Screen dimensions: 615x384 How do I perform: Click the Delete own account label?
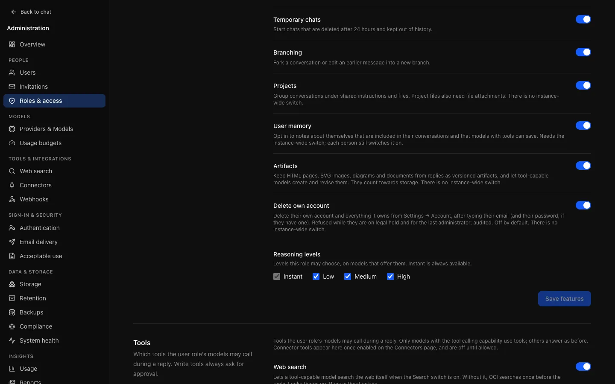pyautogui.click(x=301, y=206)
